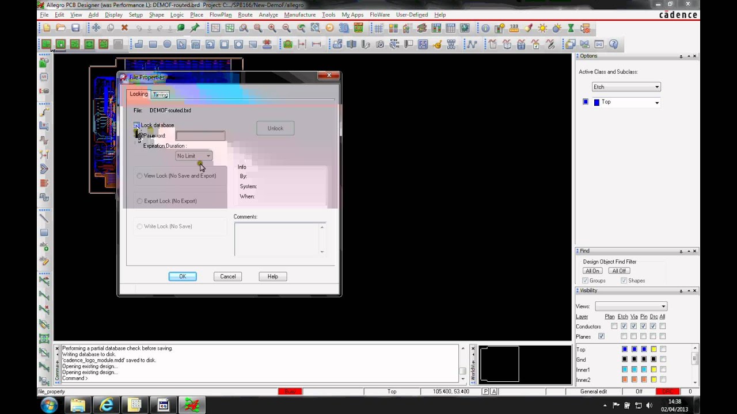Click All Off in Find panel
Screen dimensions: 737x414
(619, 271)
